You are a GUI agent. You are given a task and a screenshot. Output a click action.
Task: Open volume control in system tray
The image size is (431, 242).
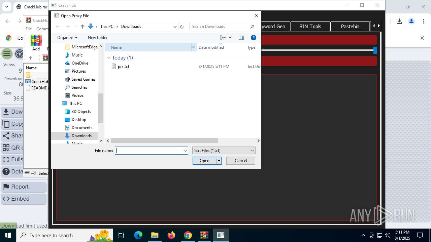click(x=388, y=235)
